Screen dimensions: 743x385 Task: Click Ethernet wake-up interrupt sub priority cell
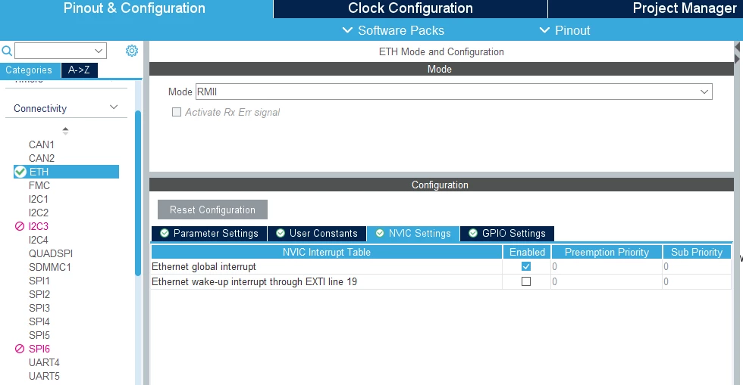coord(697,282)
